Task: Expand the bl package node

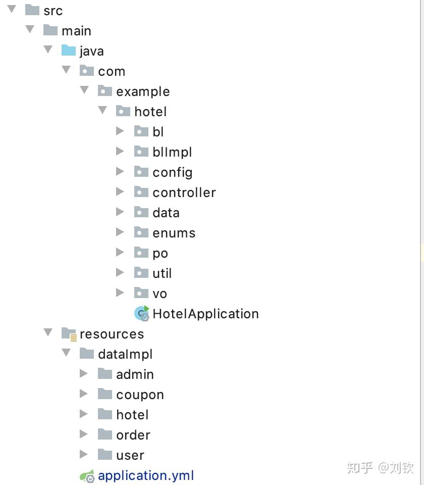Action: (120, 130)
